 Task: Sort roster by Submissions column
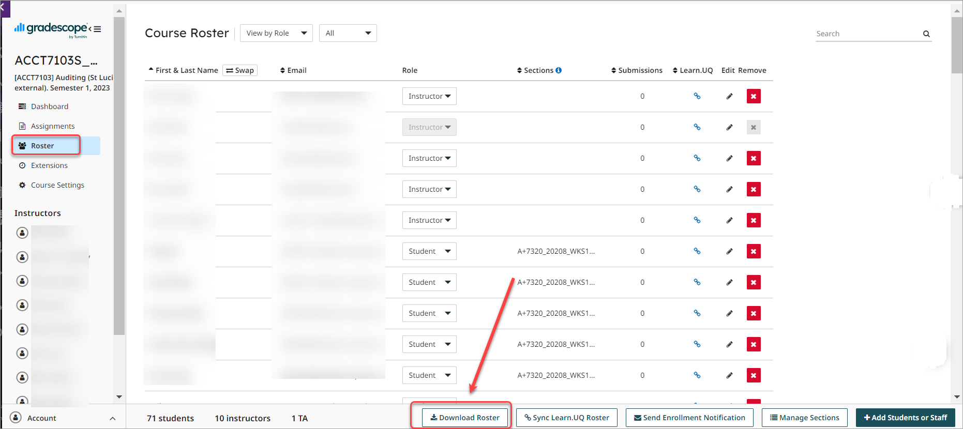pos(637,70)
